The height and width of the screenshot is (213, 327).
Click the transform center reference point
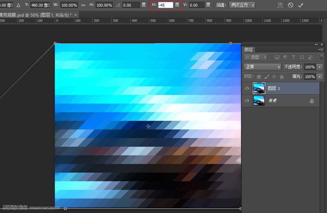point(148,126)
